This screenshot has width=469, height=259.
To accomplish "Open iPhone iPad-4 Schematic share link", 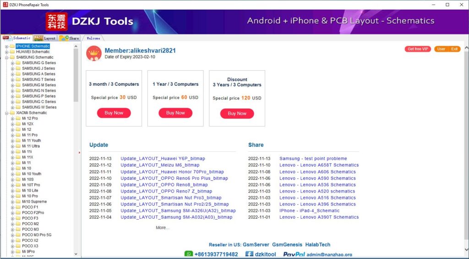I will point(309,211).
